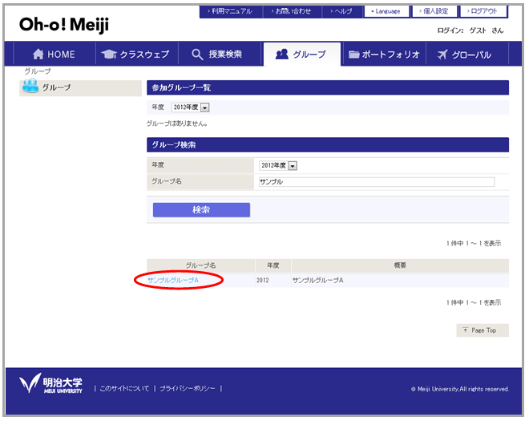This screenshot has width=529, height=421.
Task: Select グループ in left sidebar
Action: coord(80,87)
